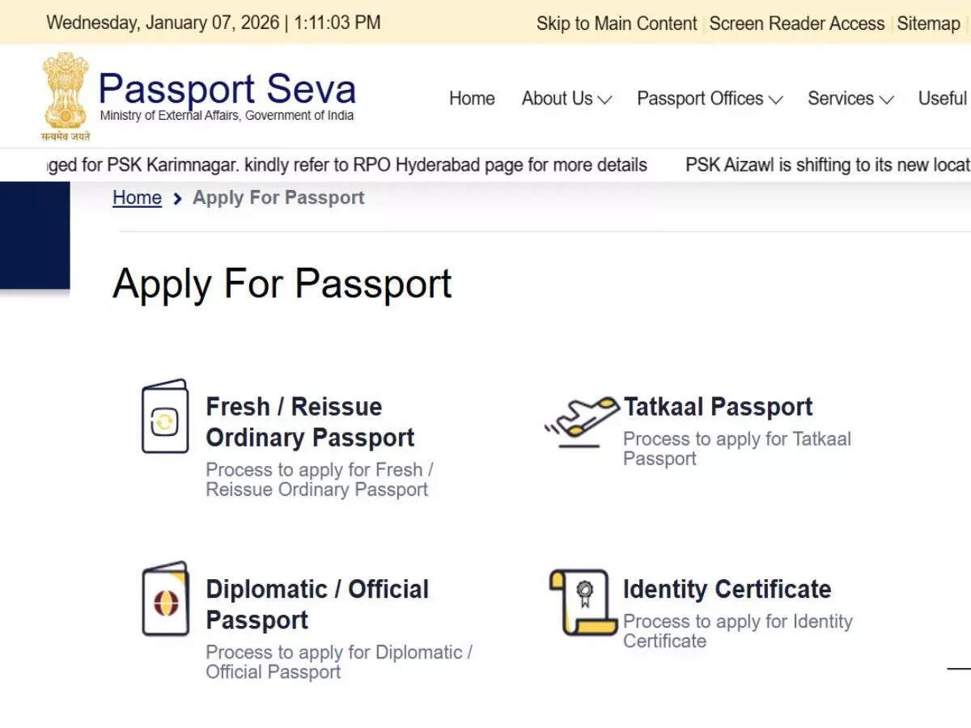Open the Useful menu item

(942, 99)
